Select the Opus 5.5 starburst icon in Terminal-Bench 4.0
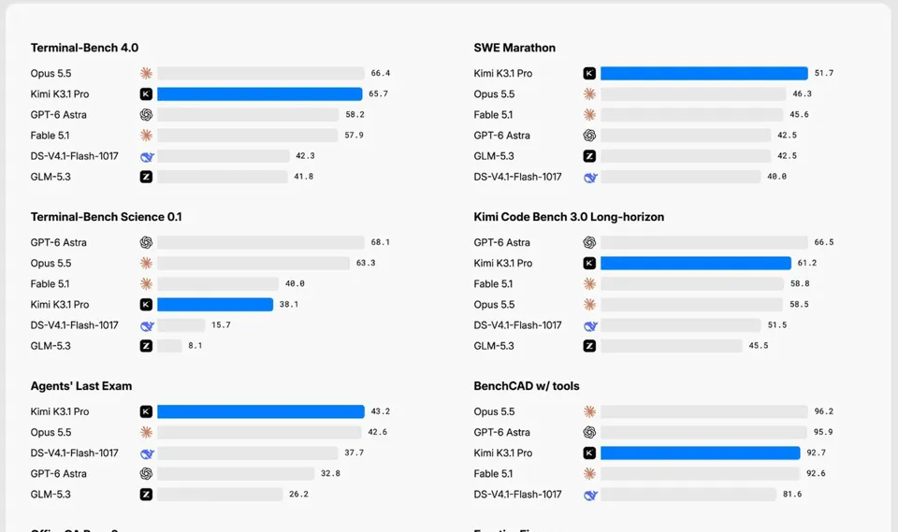Viewport: 898px width, 532px height. pos(146,73)
